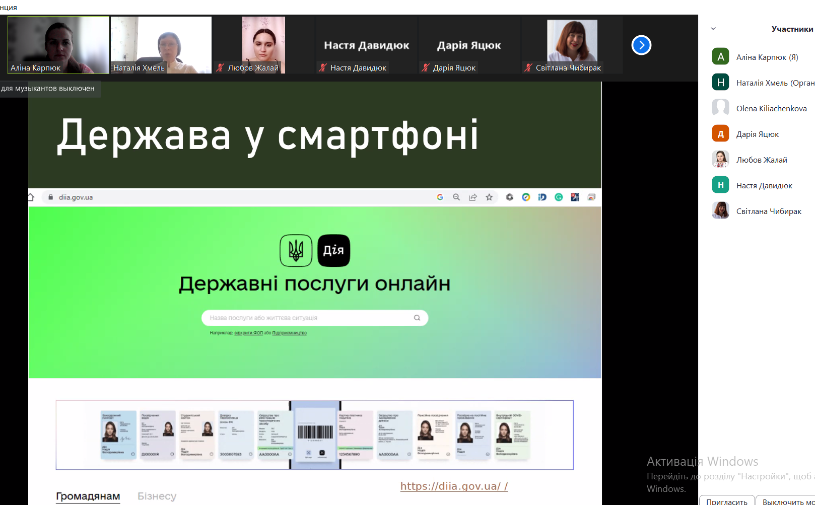Click muted mic icon on Світлана Чибирак tile

click(x=528, y=67)
